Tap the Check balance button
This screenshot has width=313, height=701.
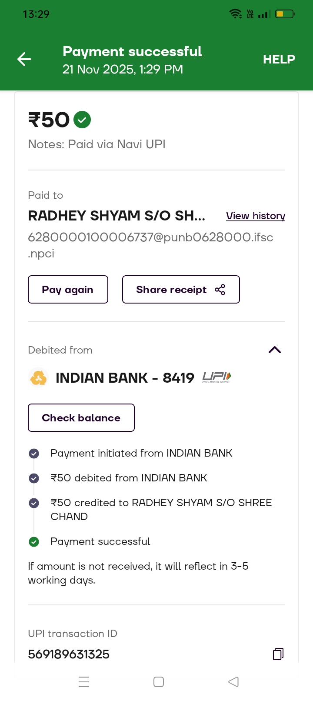coord(81,418)
